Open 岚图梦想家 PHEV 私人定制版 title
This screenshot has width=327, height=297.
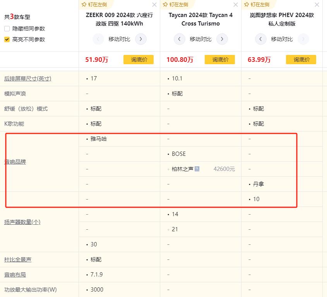click(282, 19)
